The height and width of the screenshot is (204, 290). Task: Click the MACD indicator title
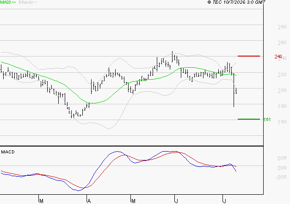(8, 152)
